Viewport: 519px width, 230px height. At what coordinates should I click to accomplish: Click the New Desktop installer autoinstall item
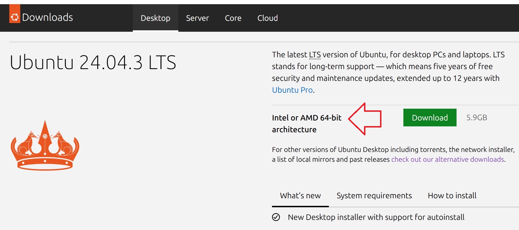click(x=376, y=217)
